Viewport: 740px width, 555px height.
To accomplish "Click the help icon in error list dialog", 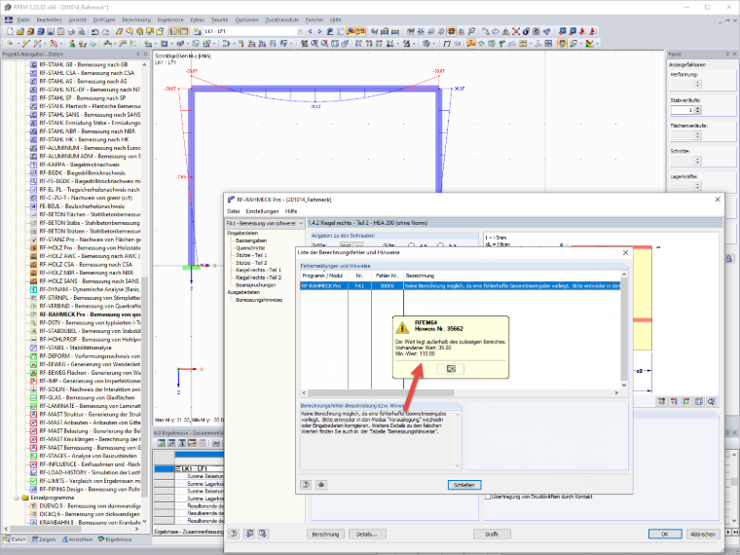I will tap(306, 485).
